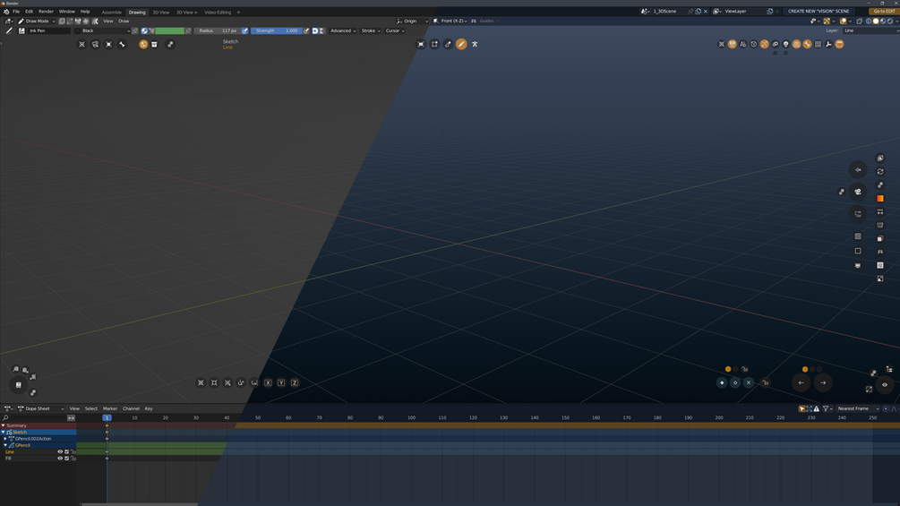Switch to the Assemble workspace tab
Viewport: 900px width, 506px height.
click(x=111, y=12)
